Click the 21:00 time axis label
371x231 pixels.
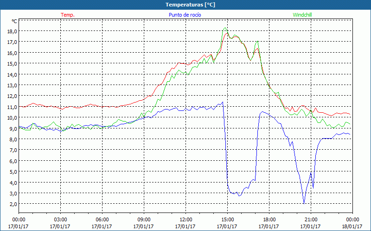coord(311,220)
